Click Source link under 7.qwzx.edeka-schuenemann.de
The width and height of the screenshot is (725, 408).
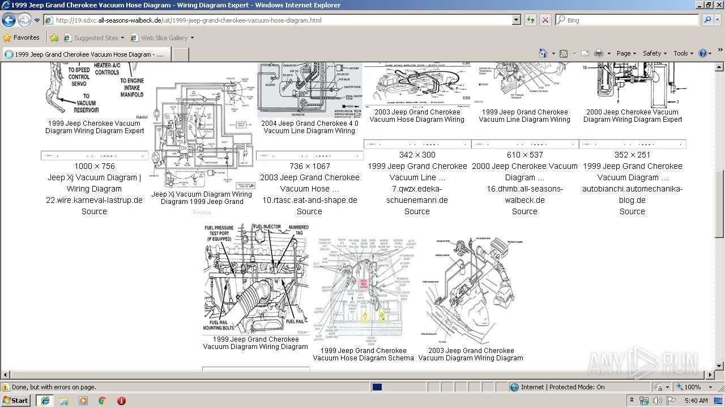pos(417,211)
